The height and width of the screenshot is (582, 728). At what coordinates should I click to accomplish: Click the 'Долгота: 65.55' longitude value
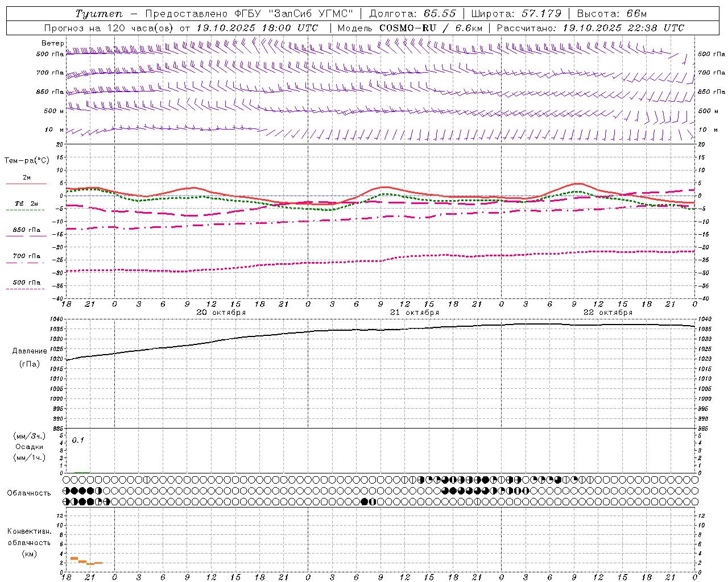(x=412, y=14)
